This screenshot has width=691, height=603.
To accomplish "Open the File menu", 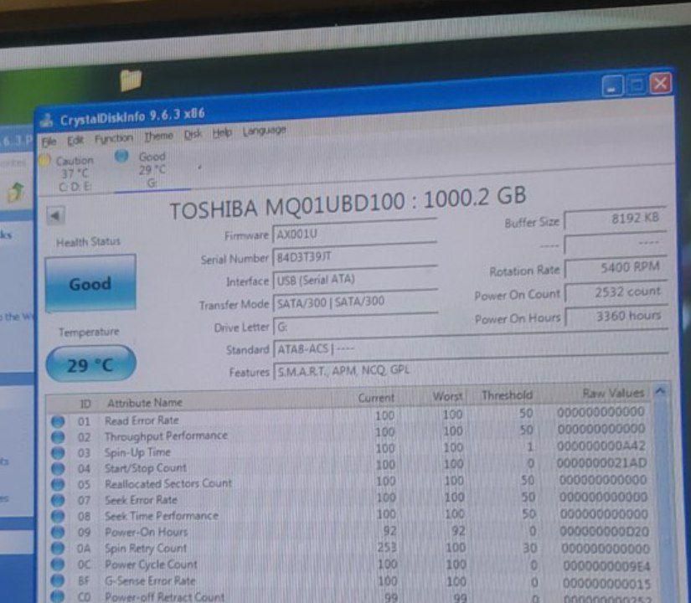I will click(49, 141).
